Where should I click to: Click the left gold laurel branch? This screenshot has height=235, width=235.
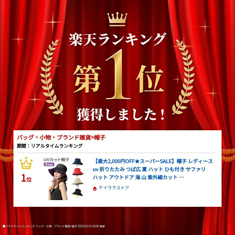[51, 77]
